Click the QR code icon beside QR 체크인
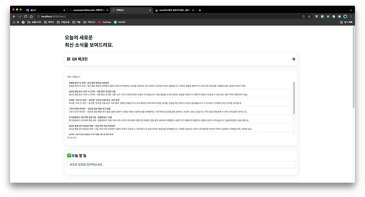 (68, 59)
